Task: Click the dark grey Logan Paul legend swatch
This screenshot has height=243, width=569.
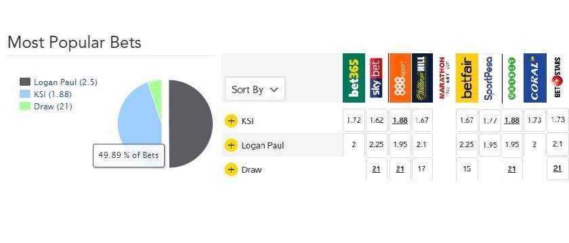Action: [24, 82]
